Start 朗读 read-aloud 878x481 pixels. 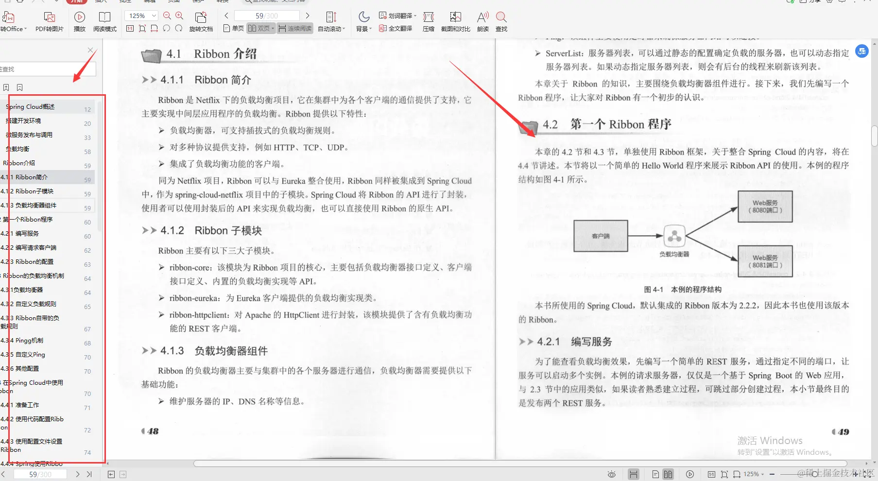pos(482,20)
